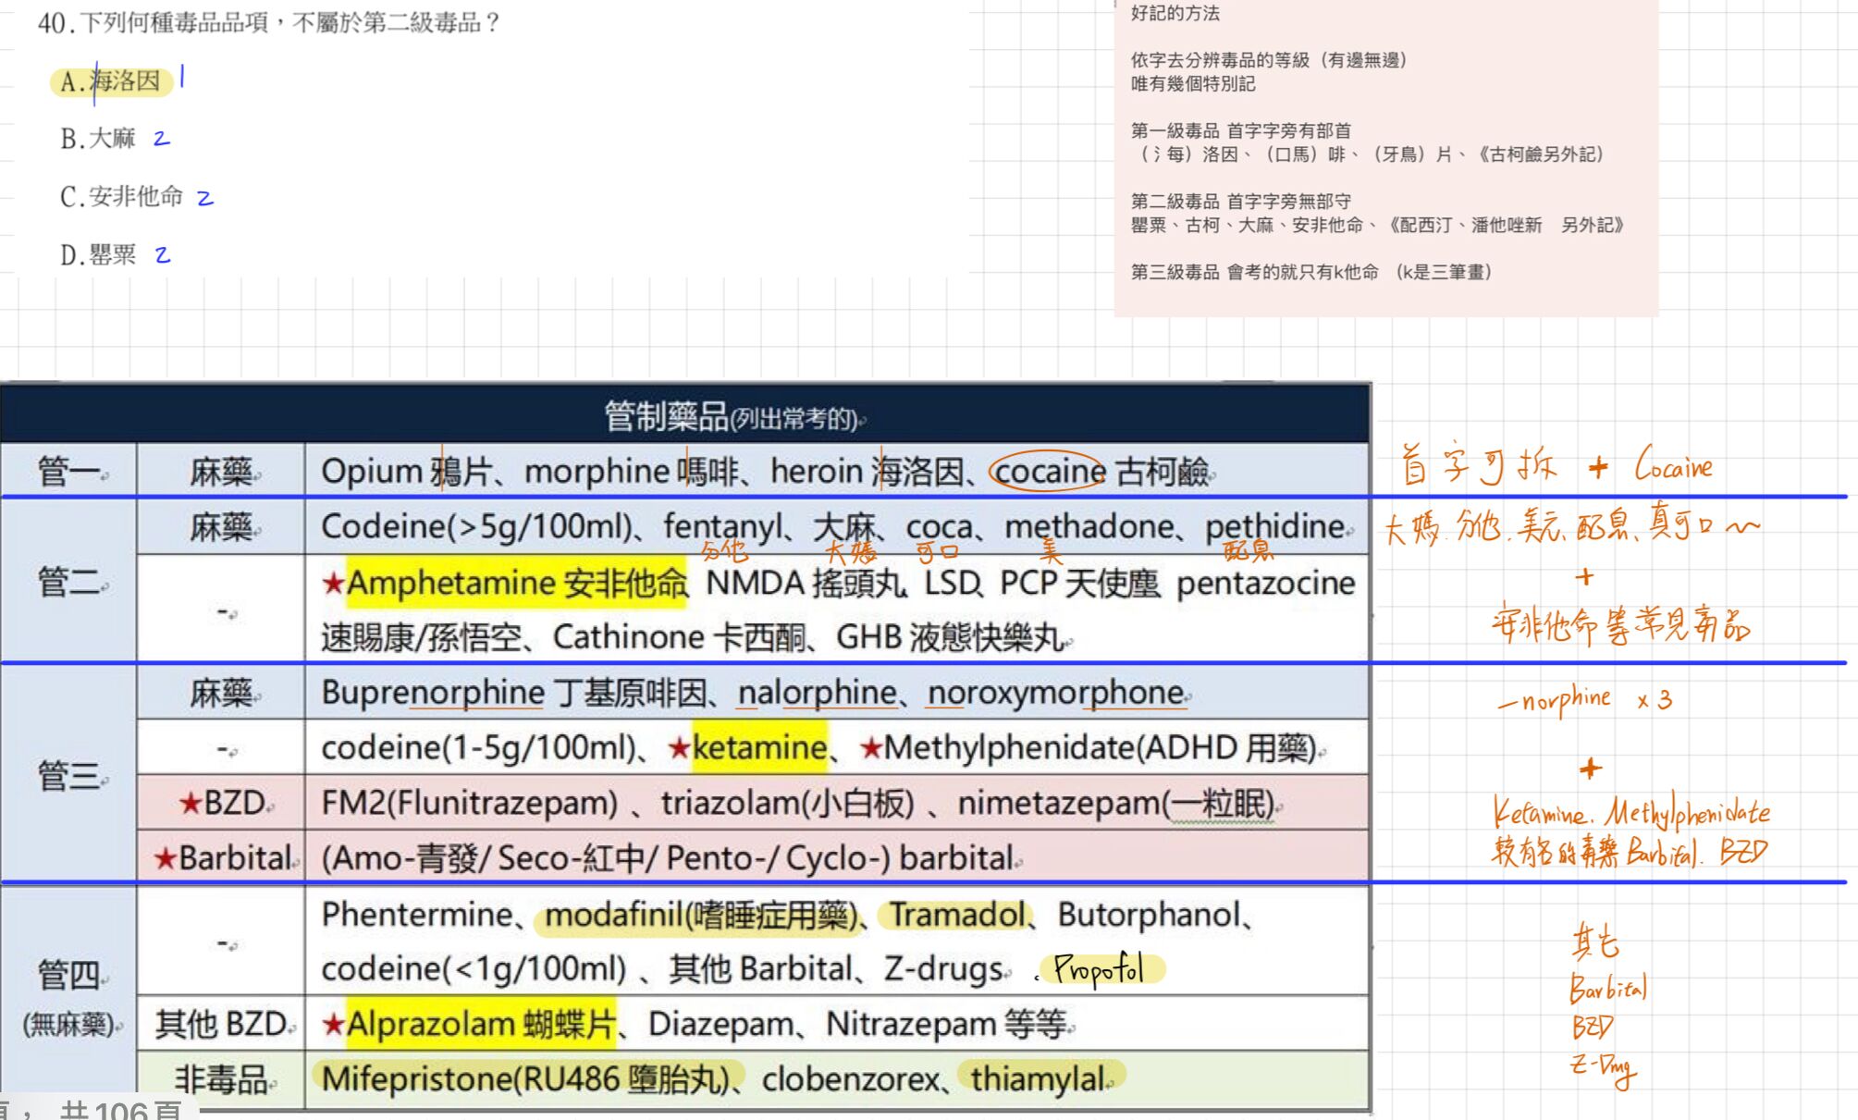Select answer option B. 大麻
This screenshot has height=1120, width=1858.
pyautogui.click(x=98, y=139)
